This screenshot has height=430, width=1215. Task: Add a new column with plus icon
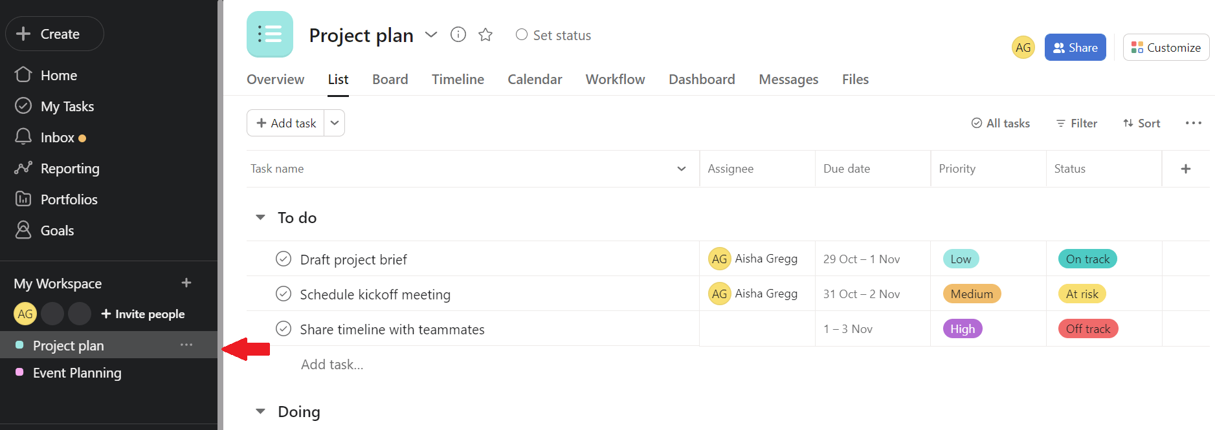(x=1185, y=169)
